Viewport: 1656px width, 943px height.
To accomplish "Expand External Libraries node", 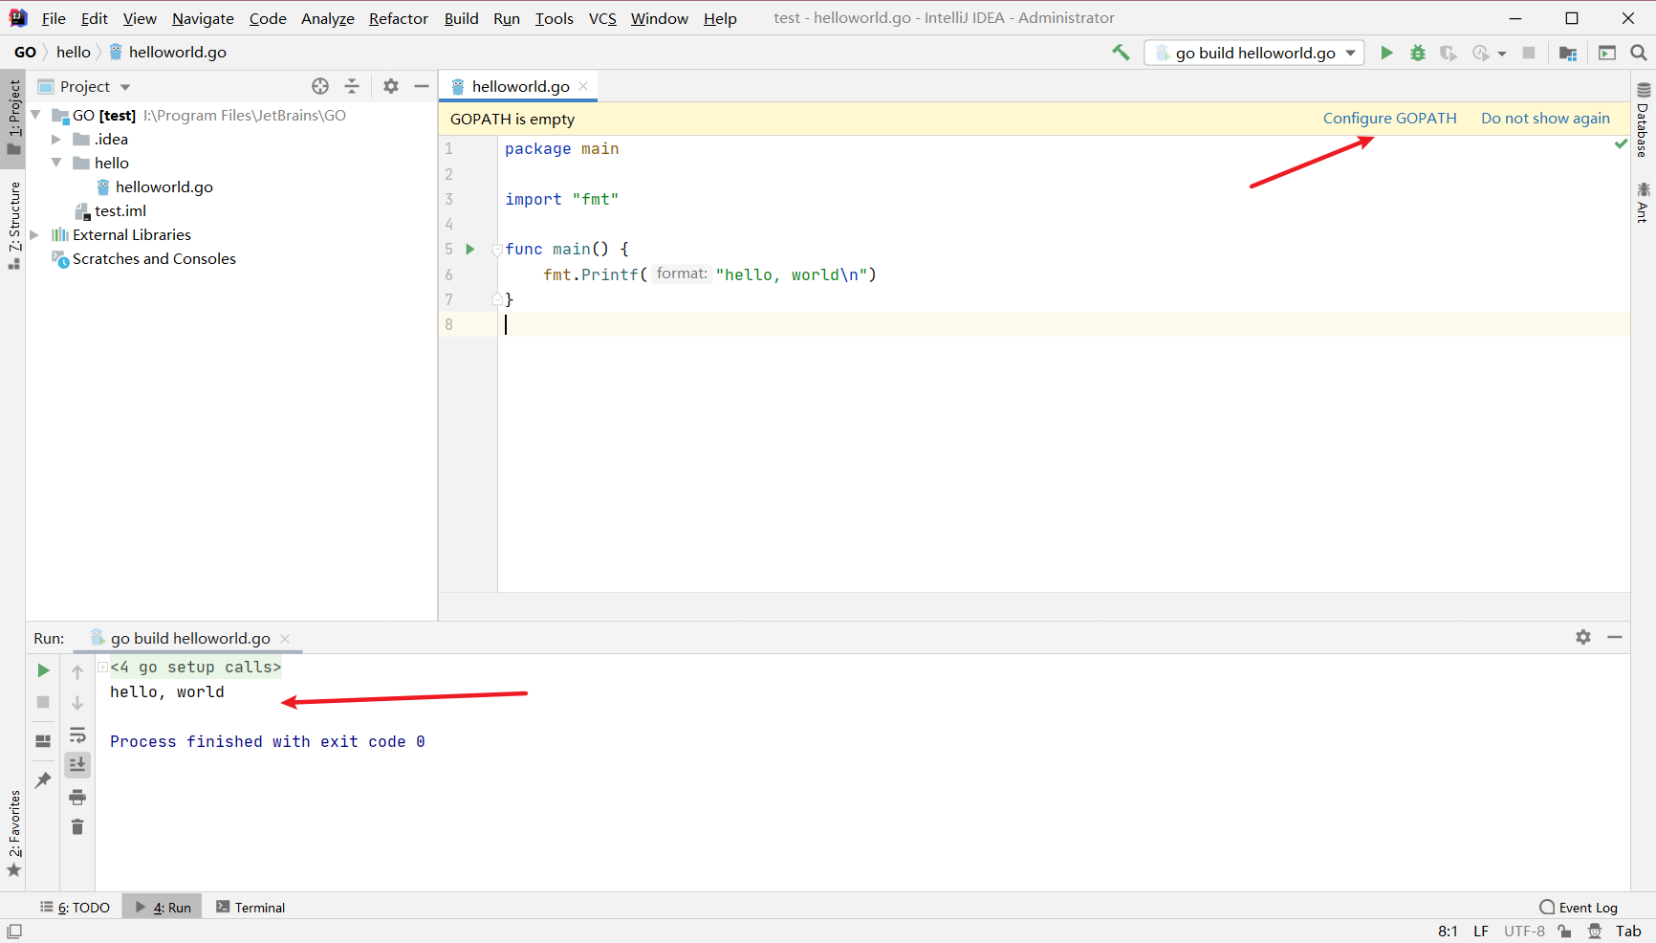I will tap(35, 234).
